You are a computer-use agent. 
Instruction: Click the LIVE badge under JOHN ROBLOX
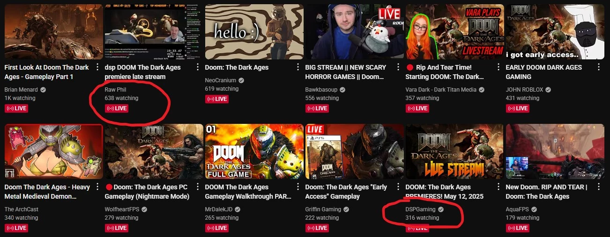coord(517,108)
